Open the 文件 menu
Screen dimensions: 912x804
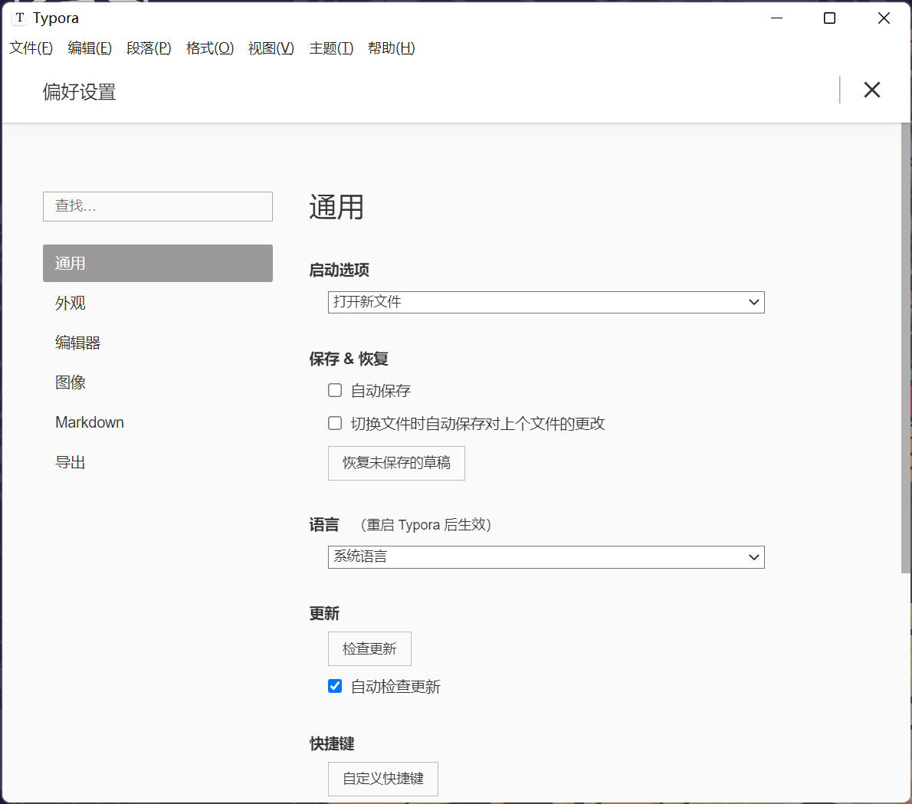pos(30,48)
